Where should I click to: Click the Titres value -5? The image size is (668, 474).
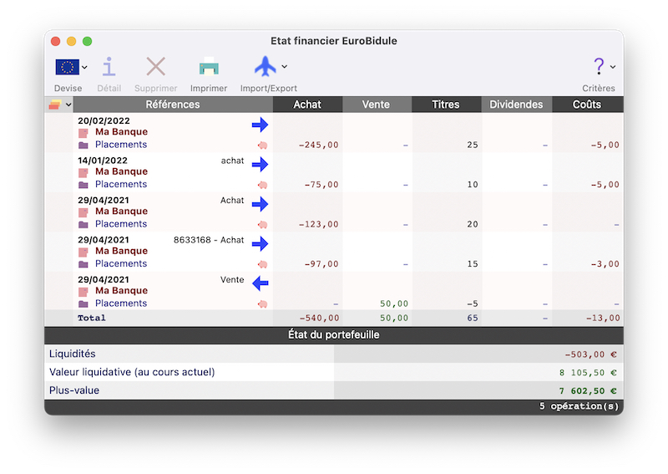click(x=473, y=303)
